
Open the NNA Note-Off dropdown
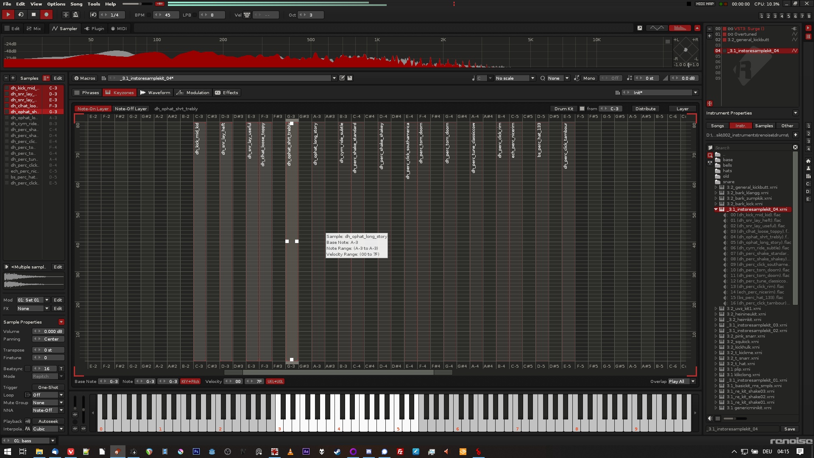[48, 410]
